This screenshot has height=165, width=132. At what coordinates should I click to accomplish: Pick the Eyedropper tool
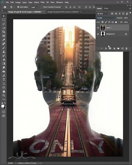[4, 40]
